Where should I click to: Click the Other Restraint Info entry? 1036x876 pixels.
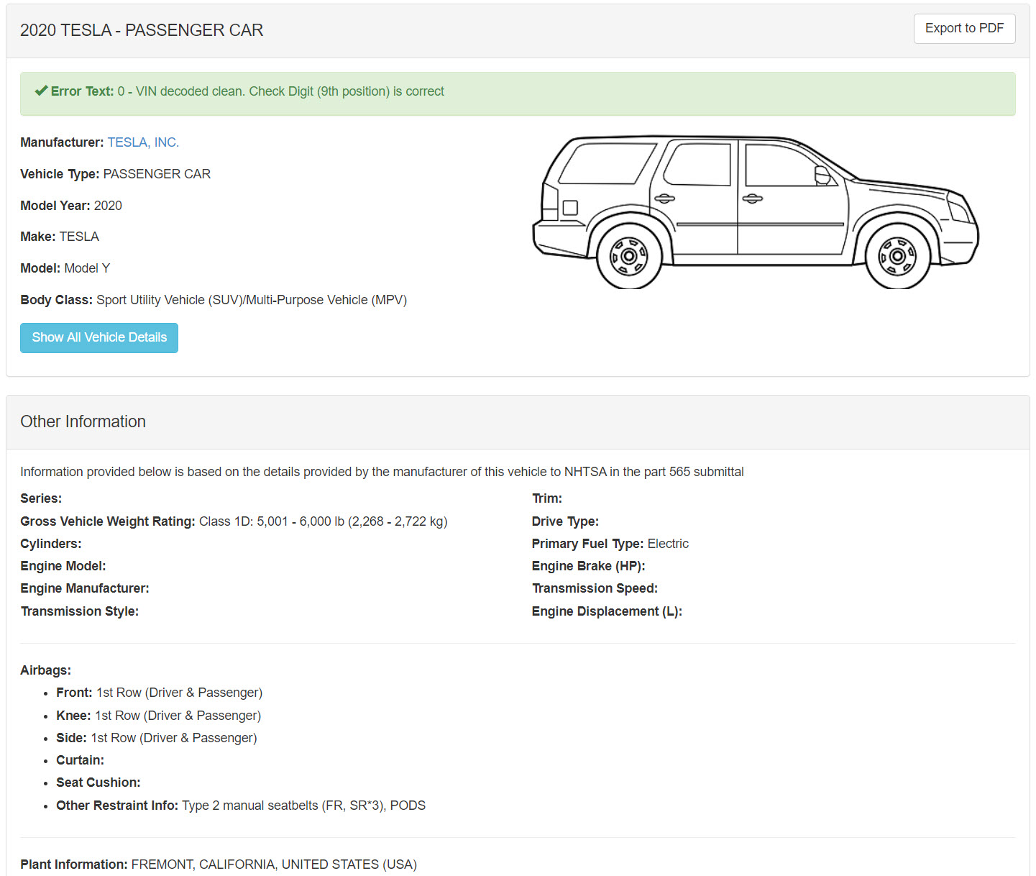point(240,806)
